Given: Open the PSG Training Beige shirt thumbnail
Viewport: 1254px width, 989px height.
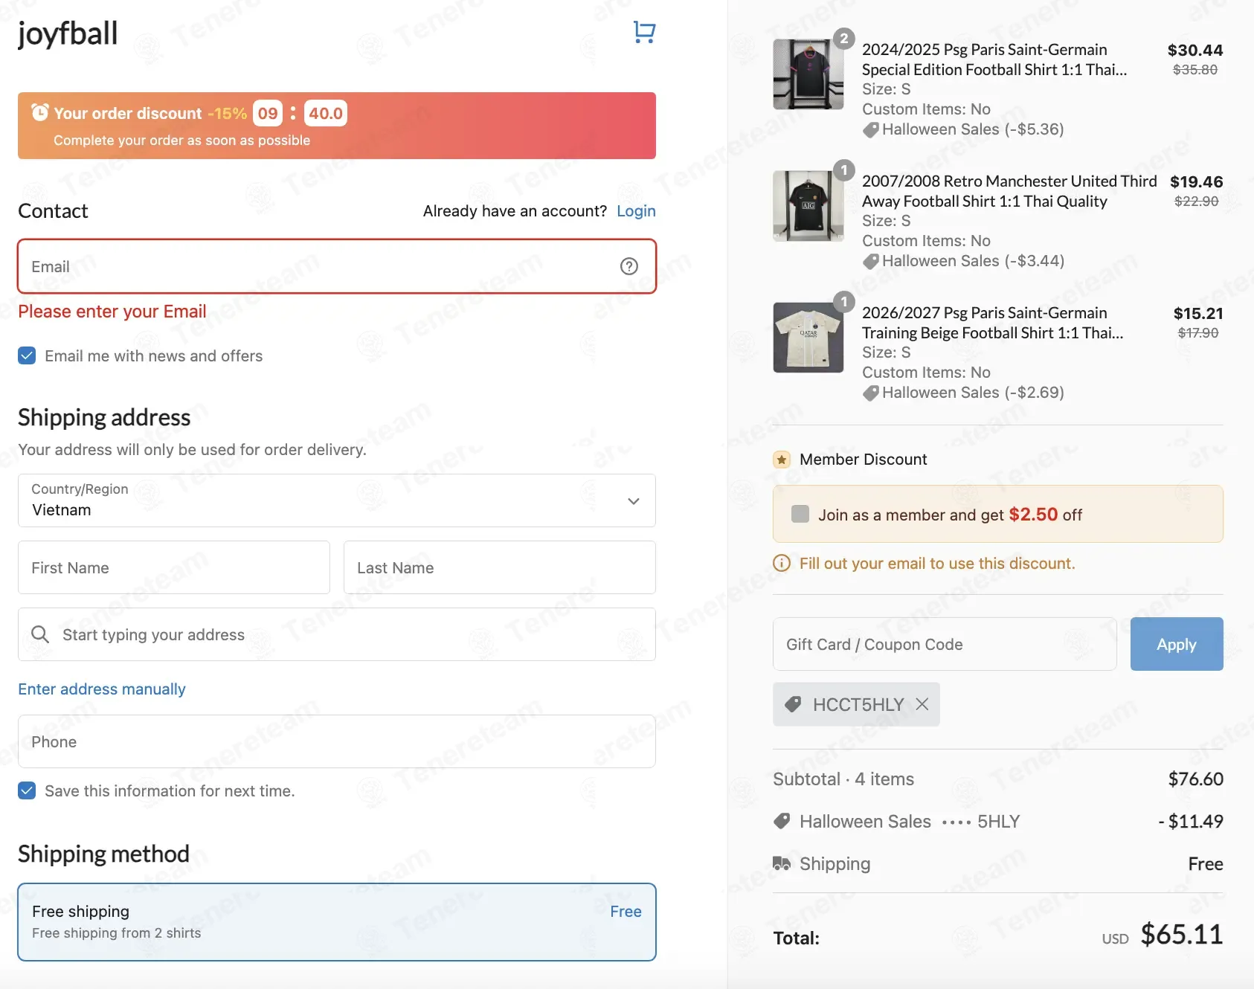Looking at the screenshot, I should click(808, 338).
